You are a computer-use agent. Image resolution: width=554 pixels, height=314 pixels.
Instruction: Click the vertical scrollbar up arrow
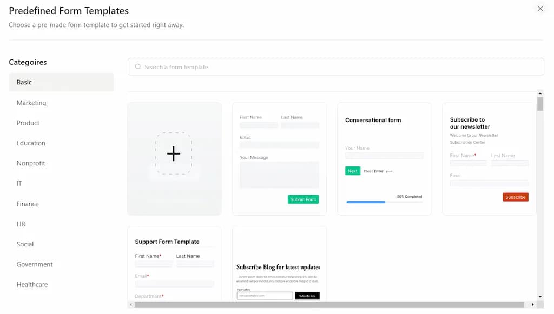tap(540, 93)
